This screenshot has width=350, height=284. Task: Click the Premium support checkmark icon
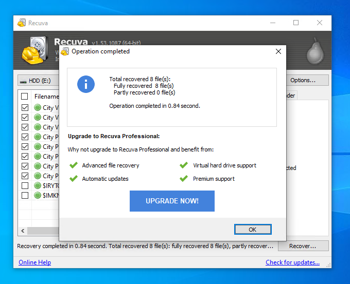pos(184,179)
